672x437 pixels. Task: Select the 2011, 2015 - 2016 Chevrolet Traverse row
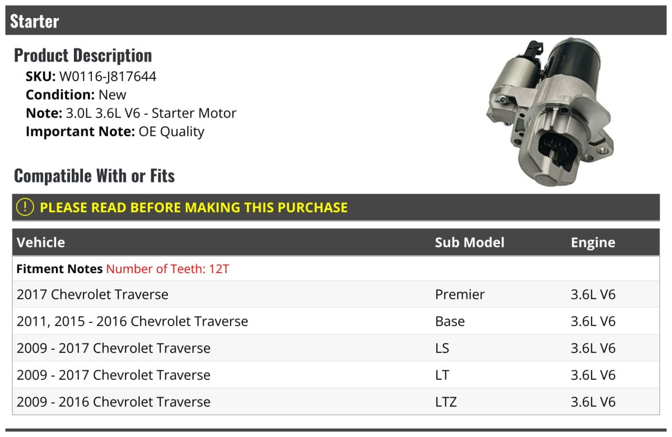point(132,321)
